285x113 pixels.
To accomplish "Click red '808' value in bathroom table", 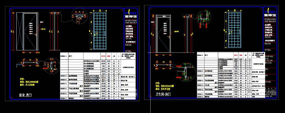I will click(240, 55).
